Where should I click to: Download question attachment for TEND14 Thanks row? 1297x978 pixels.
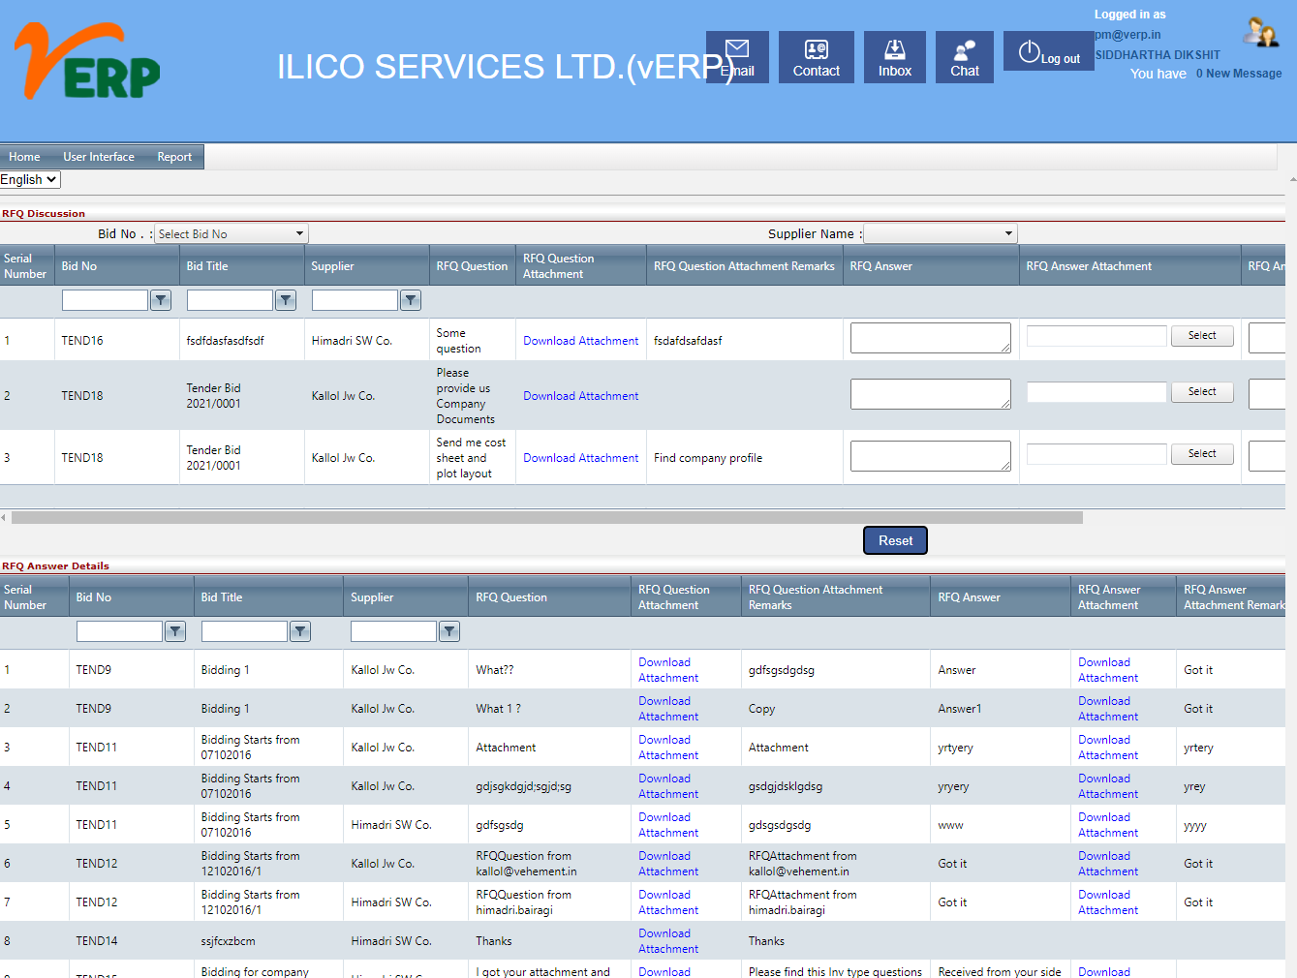pos(668,941)
